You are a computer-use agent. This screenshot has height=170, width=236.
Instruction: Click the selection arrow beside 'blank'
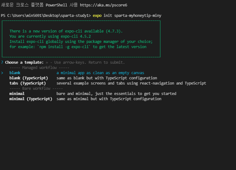click(x=2, y=73)
